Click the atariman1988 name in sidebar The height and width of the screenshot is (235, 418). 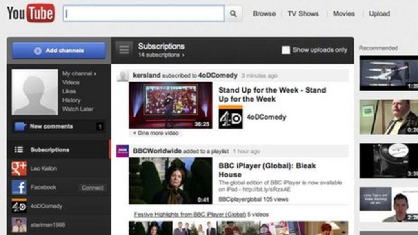click(x=48, y=225)
